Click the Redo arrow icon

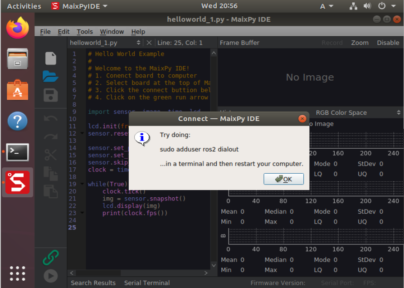[x=50, y=137]
